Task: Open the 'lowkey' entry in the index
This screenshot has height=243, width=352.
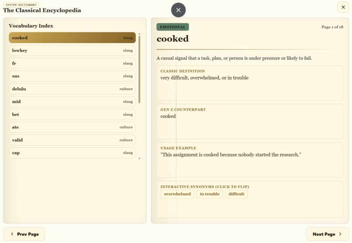Action: [72, 51]
